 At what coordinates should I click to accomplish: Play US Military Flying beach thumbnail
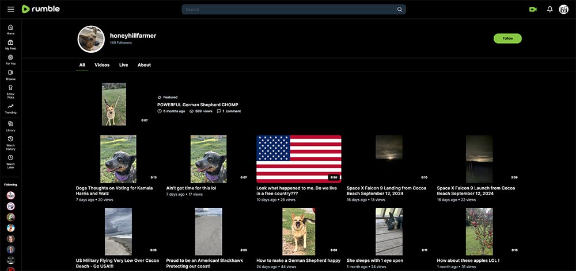pyautogui.click(x=118, y=231)
